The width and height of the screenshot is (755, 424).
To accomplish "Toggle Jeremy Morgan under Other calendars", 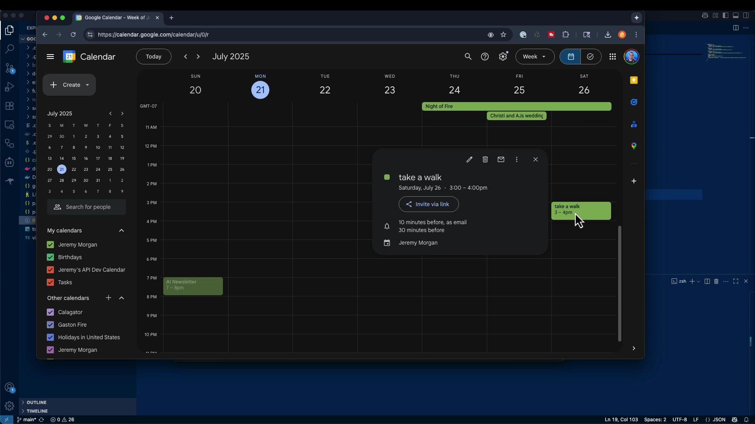I will [50, 350].
